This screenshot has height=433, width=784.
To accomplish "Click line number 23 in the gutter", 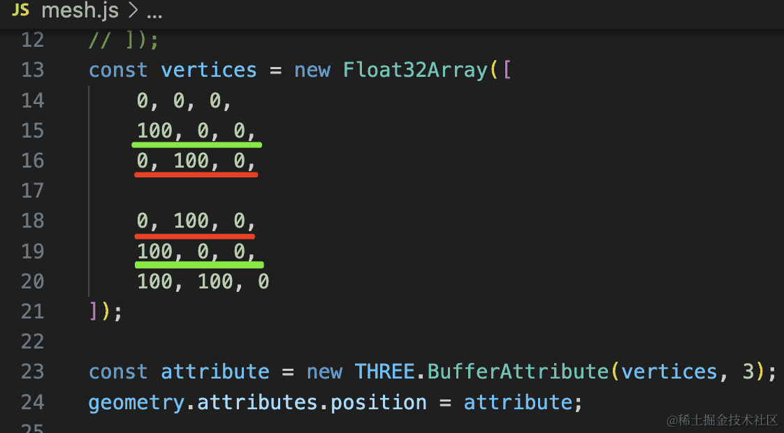I will 32,372.
